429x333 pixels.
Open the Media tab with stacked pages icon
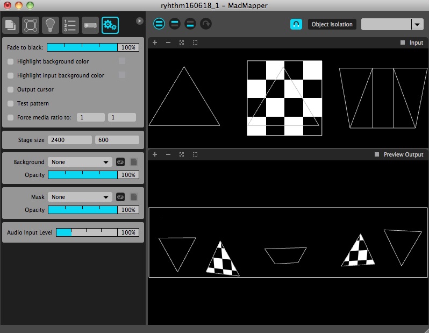11,25
